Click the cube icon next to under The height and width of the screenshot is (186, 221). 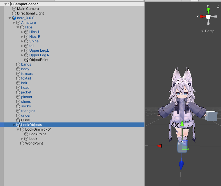click(x=18, y=115)
